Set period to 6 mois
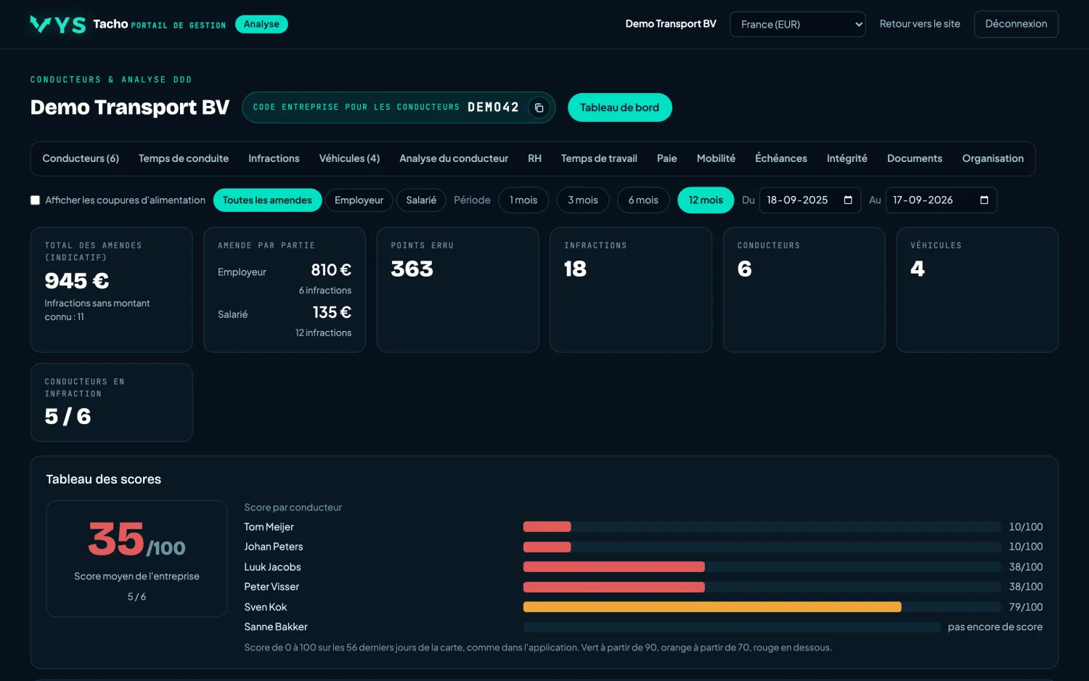This screenshot has height=681, width=1089. point(643,200)
